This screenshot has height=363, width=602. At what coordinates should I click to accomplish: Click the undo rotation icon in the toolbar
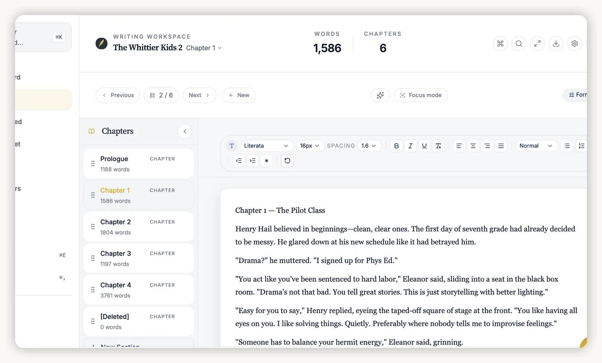tap(287, 160)
